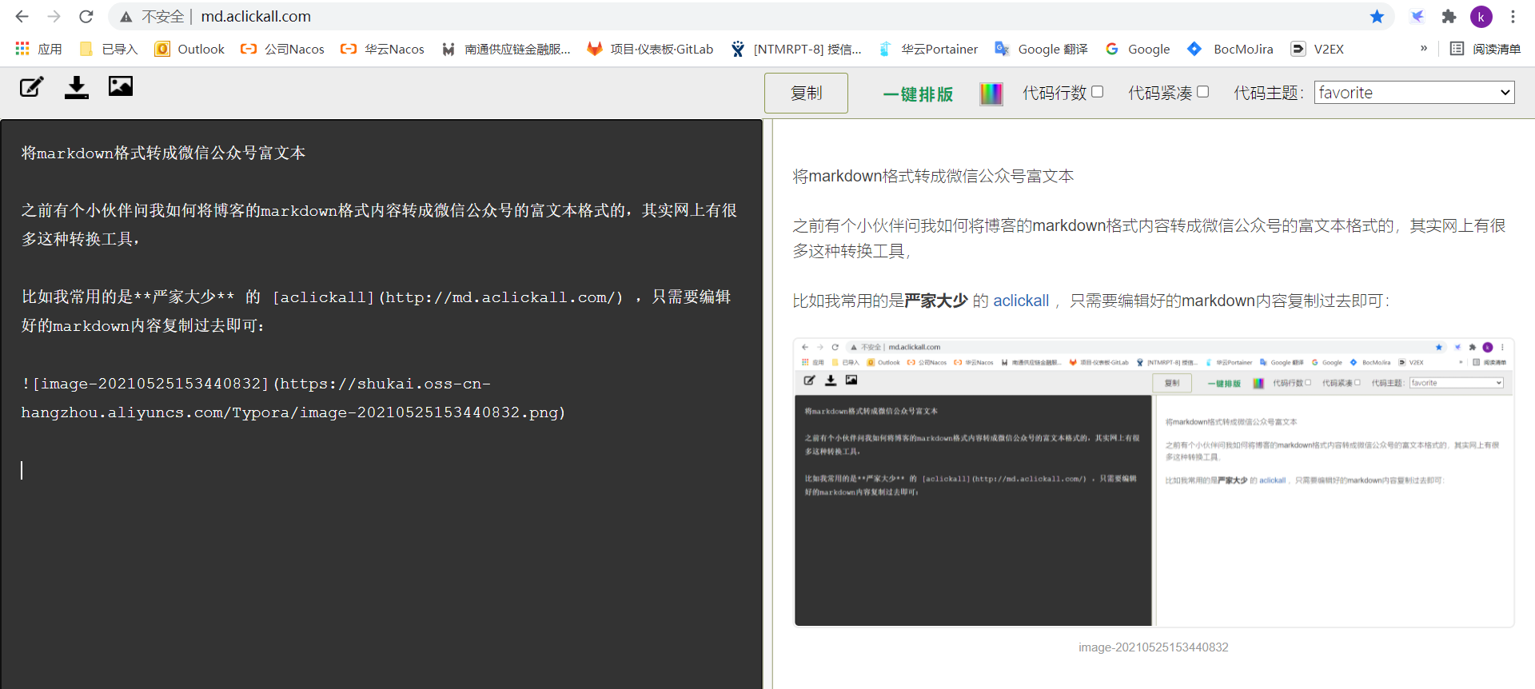Image resolution: width=1535 pixels, height=689 pixels.
Task: Click the 复制 copy button
Action: (x=806, y=93)
